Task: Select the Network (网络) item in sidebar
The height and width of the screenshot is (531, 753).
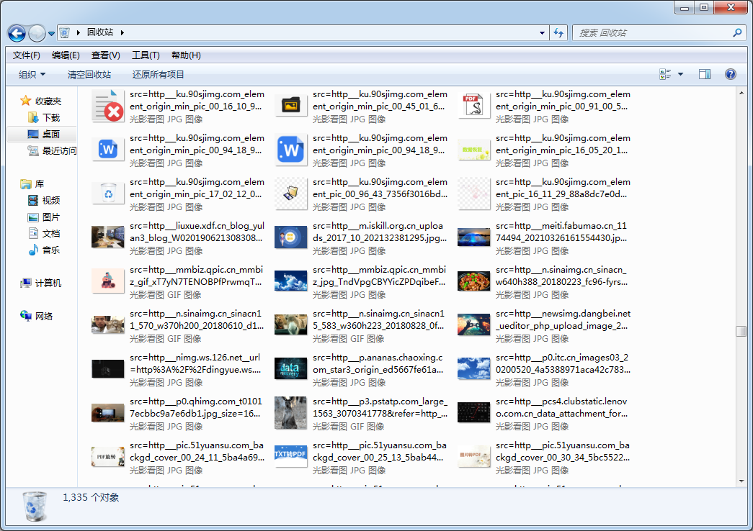Action: click(x=43, y=316)
